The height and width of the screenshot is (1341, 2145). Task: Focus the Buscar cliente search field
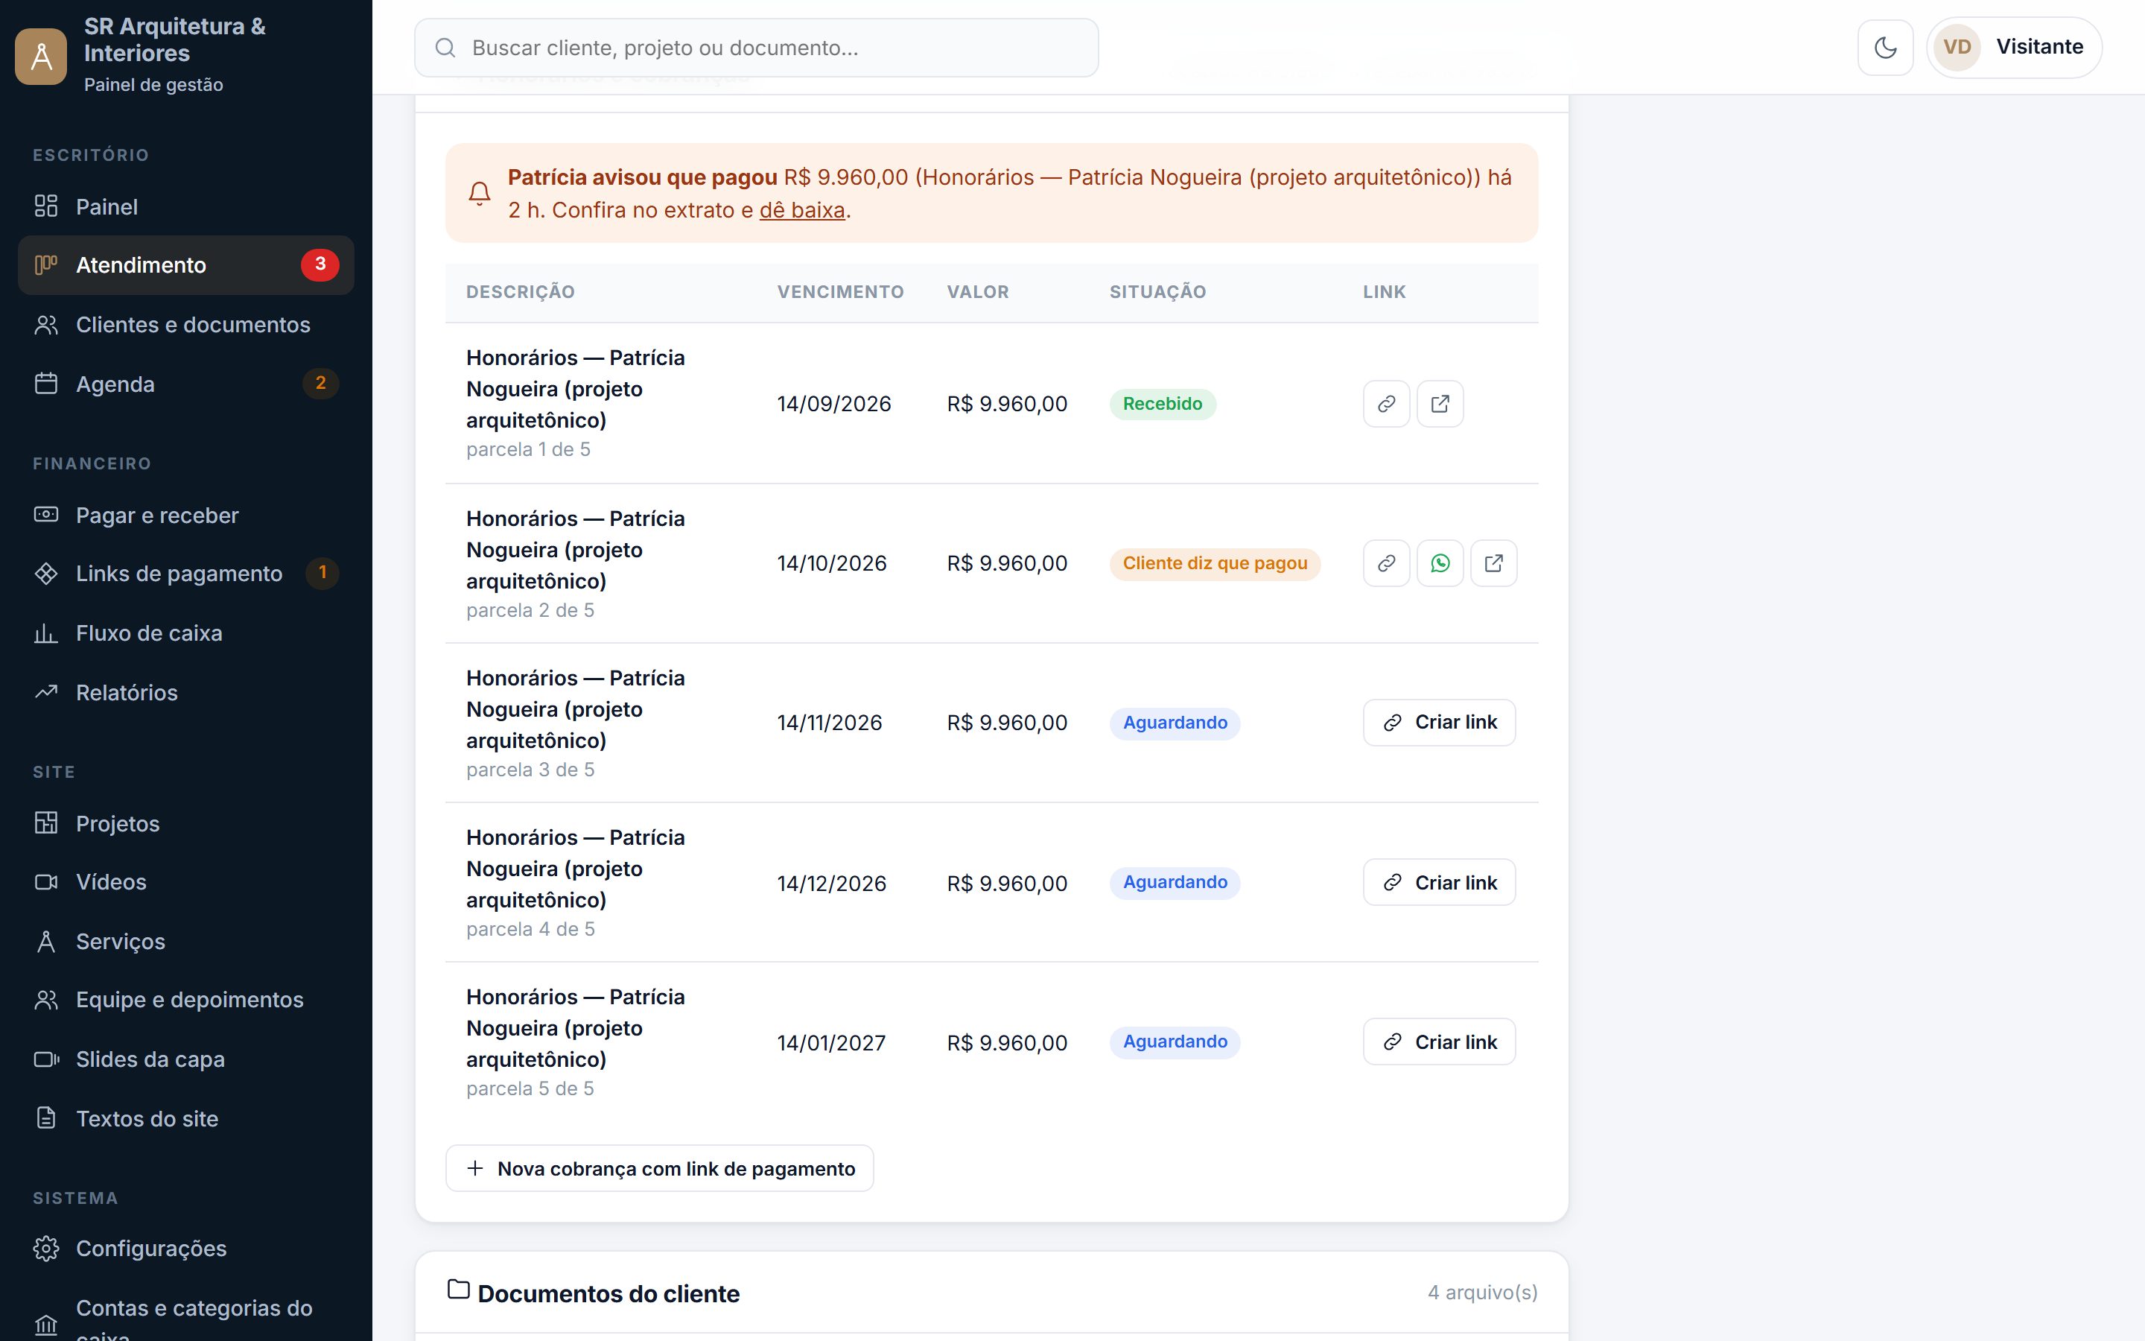756,48
